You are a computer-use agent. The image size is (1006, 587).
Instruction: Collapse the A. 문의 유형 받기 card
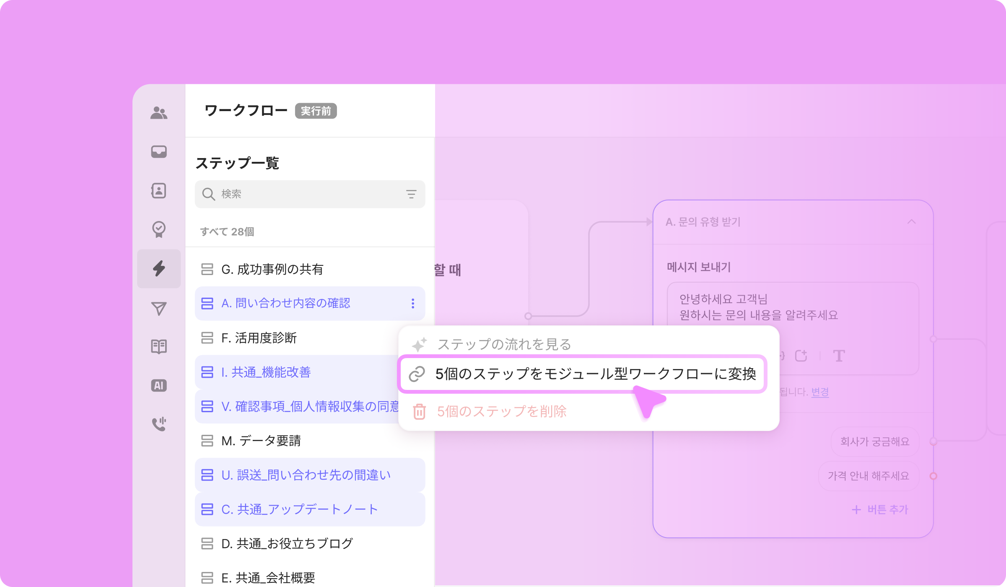click(911, 222)
